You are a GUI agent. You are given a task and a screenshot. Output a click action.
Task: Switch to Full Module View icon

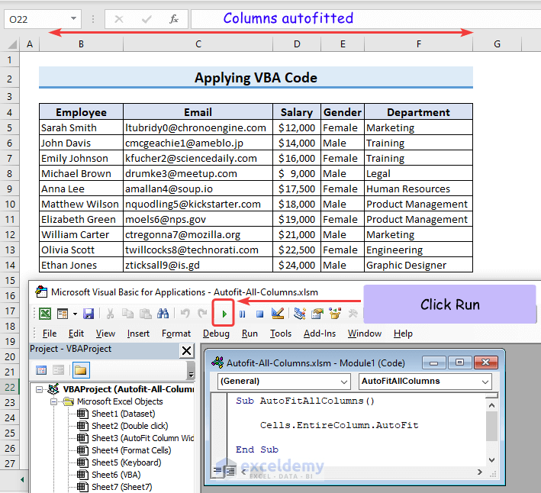point(229,472)
